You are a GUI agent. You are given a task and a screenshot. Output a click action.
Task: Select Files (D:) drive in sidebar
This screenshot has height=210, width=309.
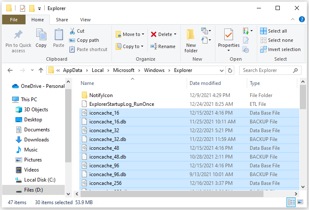33,190
